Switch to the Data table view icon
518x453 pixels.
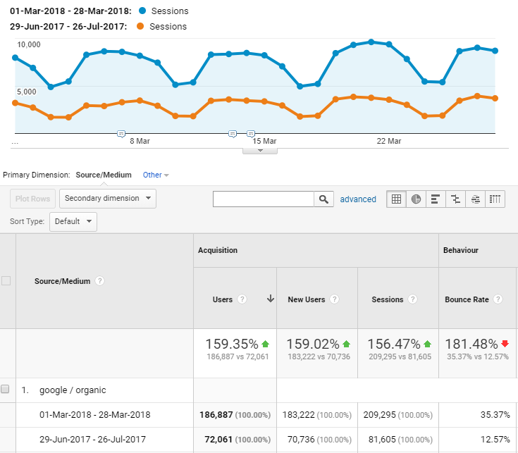click(x=397, y=199)
